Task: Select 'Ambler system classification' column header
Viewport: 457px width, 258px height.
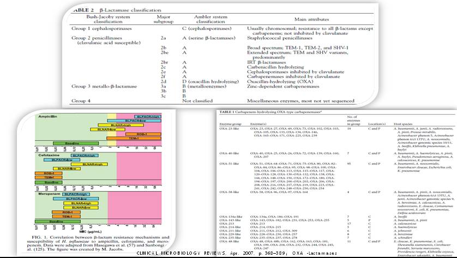Action: (x=211, y=19)
